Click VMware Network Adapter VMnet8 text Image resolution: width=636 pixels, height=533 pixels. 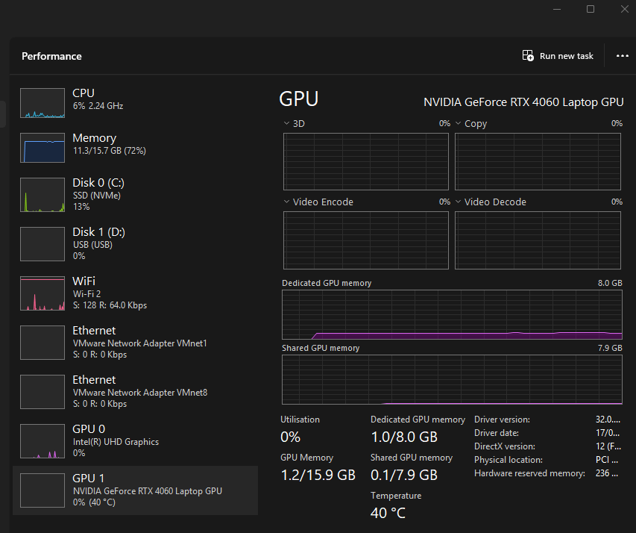coord(140,393)
